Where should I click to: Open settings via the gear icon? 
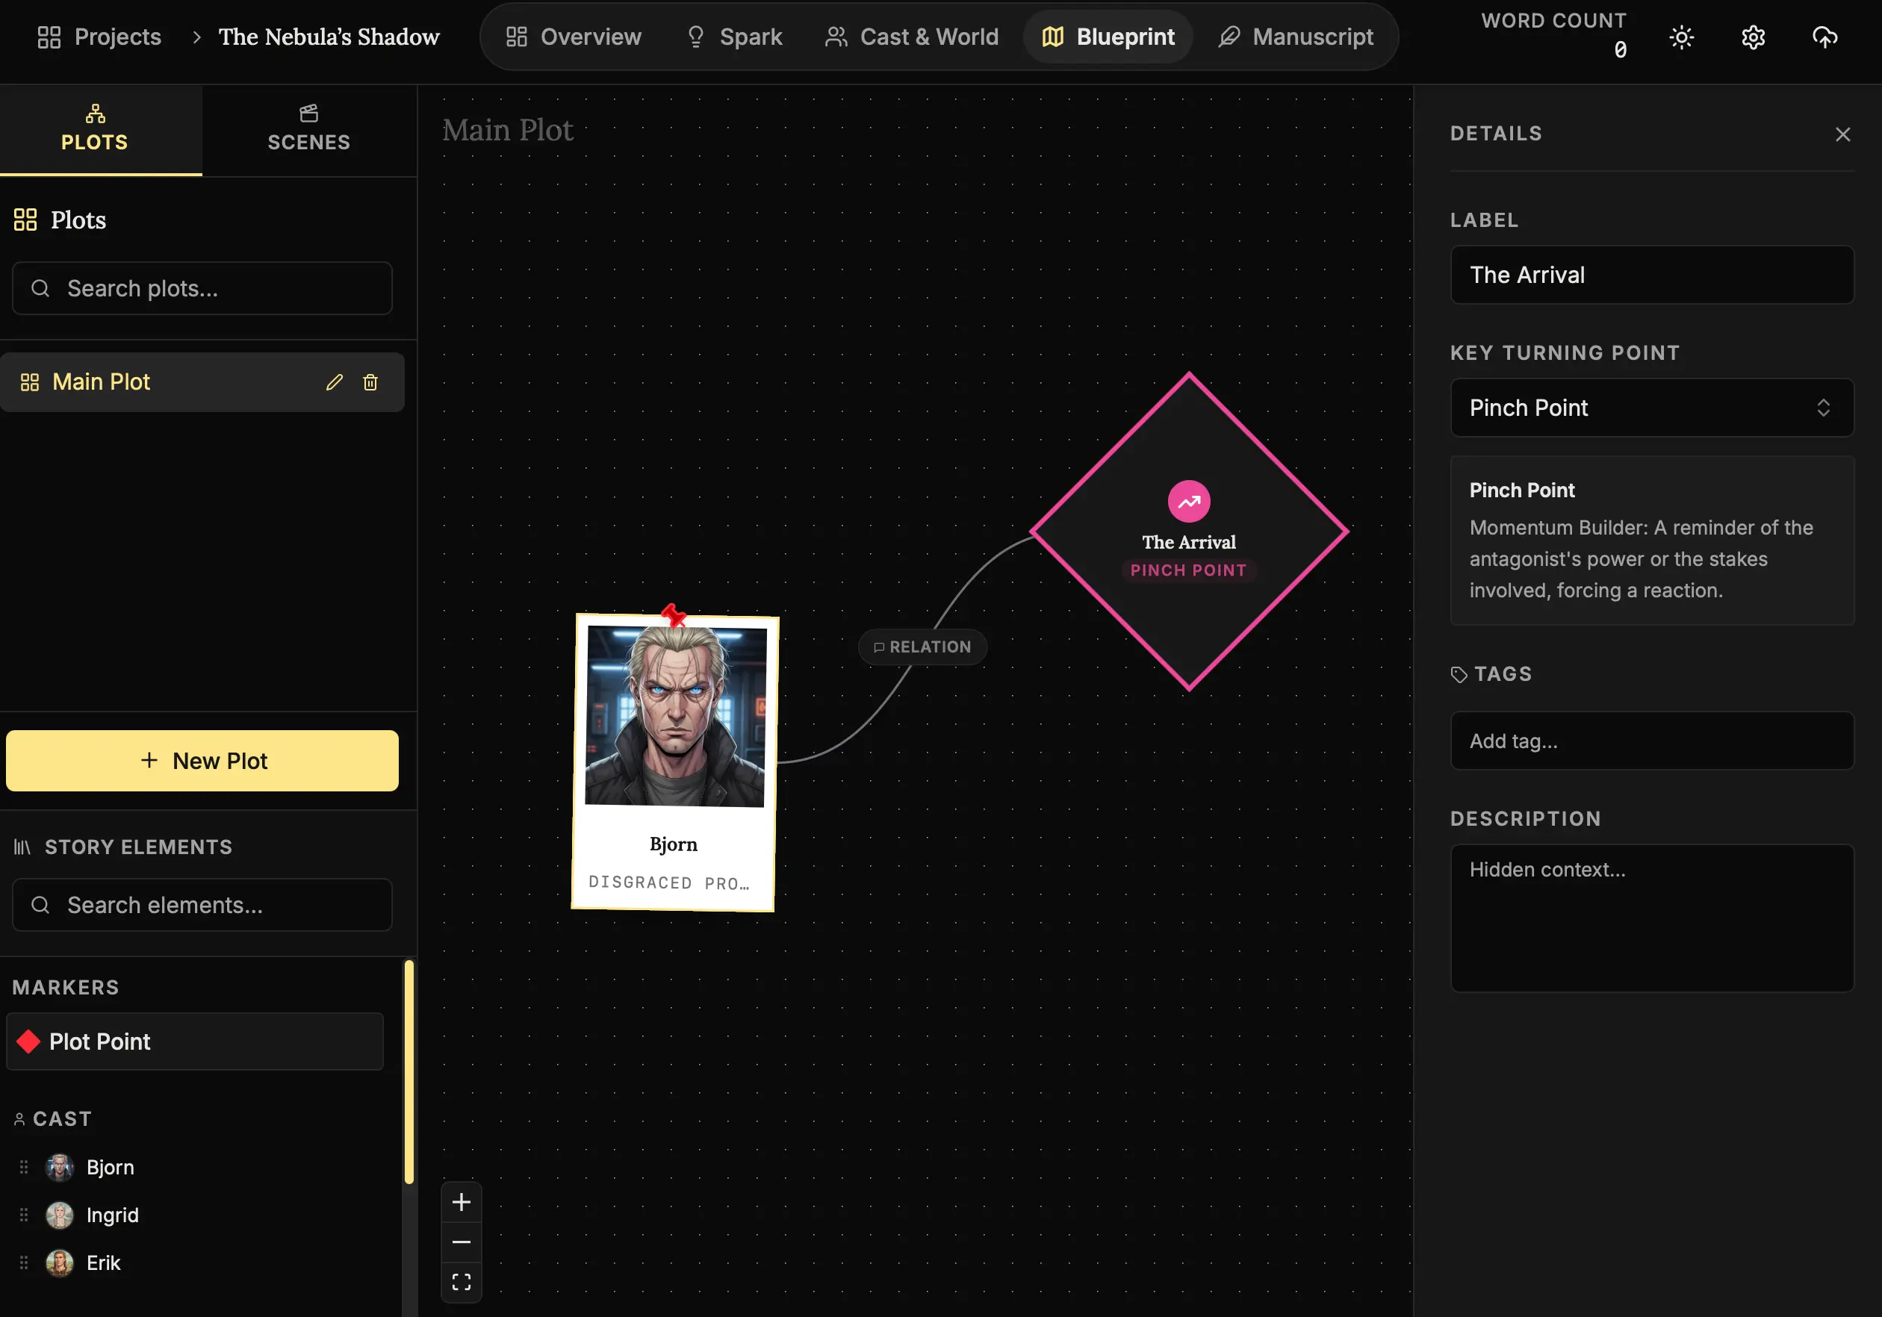click(x=1753, y=37)
